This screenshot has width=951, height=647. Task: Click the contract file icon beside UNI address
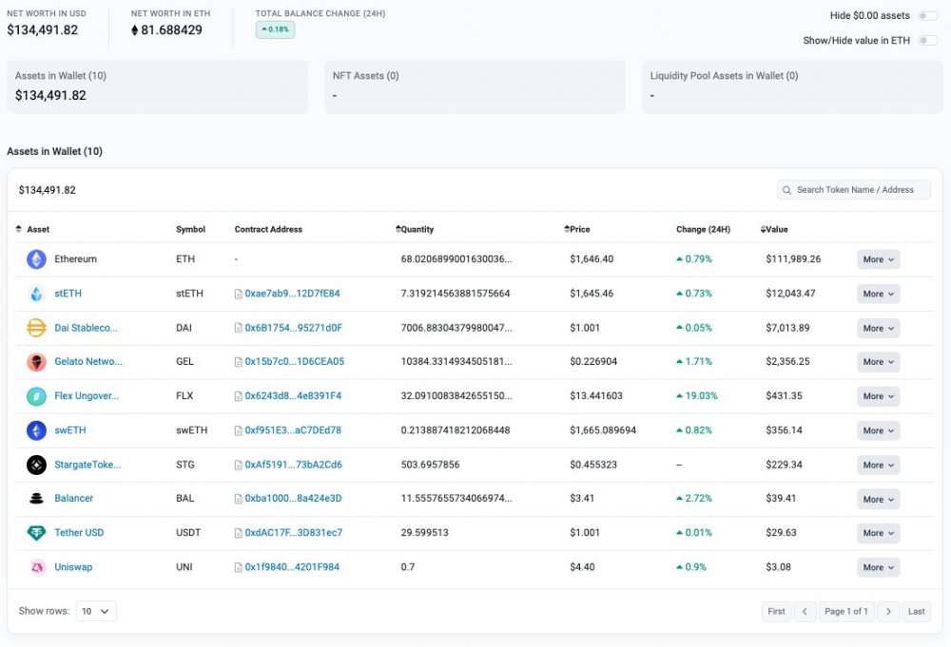pos(239,567)
